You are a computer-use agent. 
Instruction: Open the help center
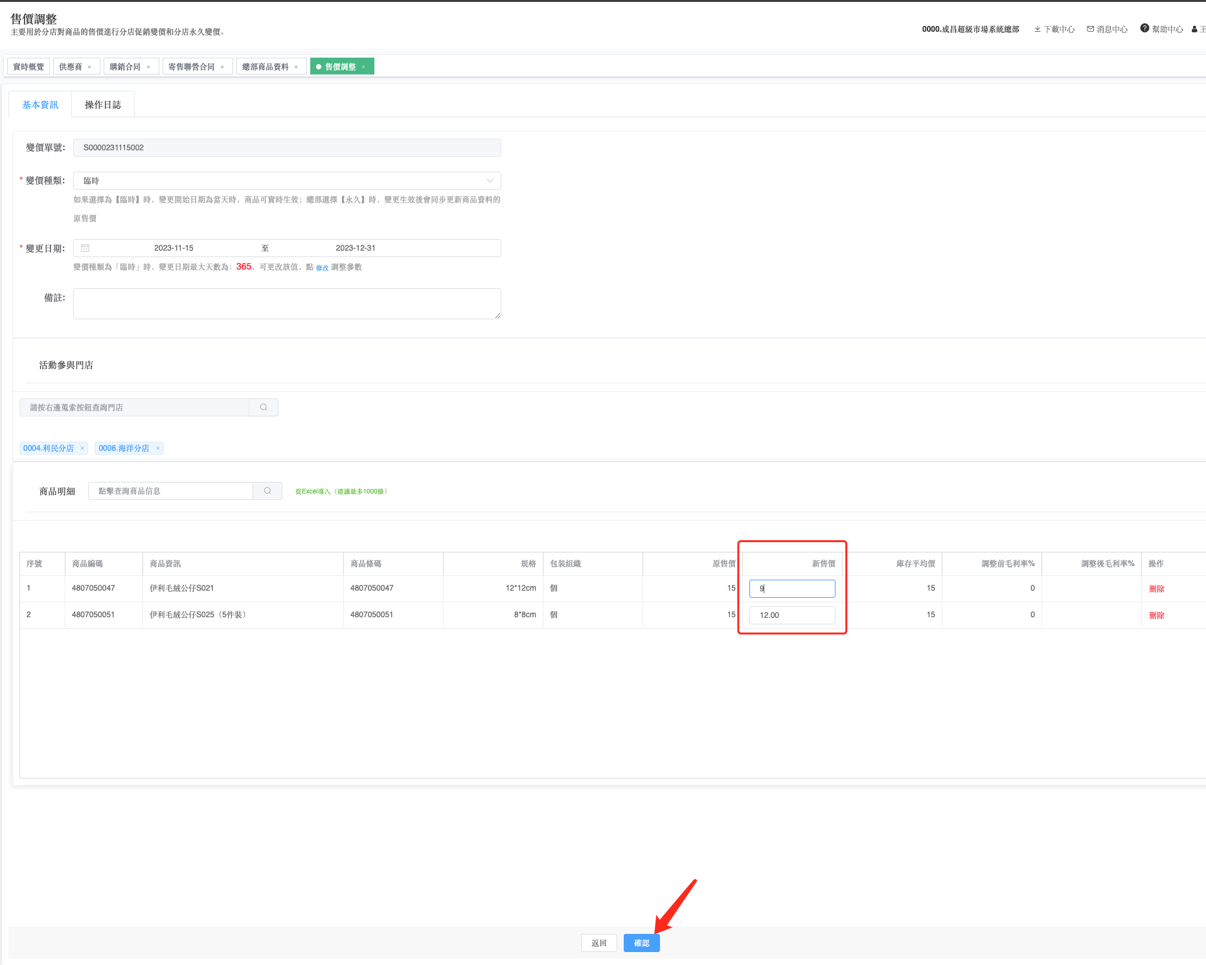click(x=1161, y=29)
